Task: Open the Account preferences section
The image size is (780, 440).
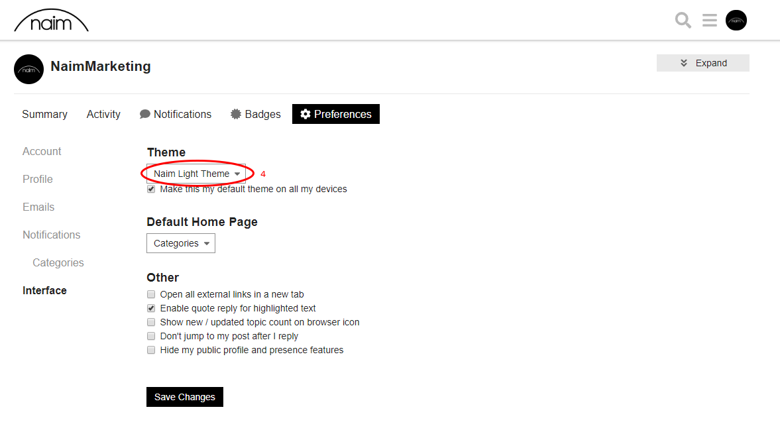Action: point(42,151)
